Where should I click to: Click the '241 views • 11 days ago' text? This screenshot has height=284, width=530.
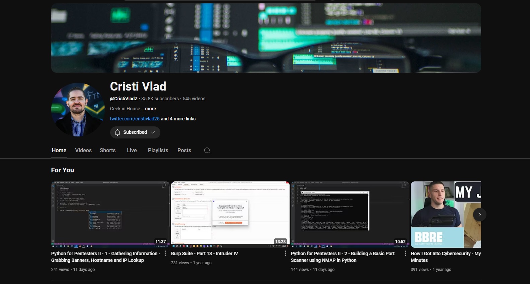tap(73, 270)
